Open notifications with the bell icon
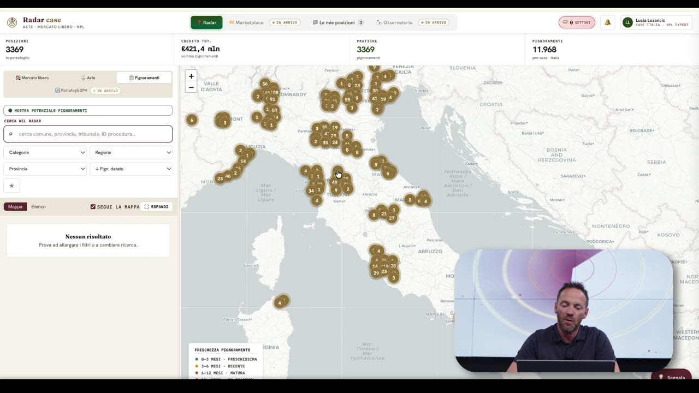The height and width of the screenshot is (393, 699). pos(607,22)
